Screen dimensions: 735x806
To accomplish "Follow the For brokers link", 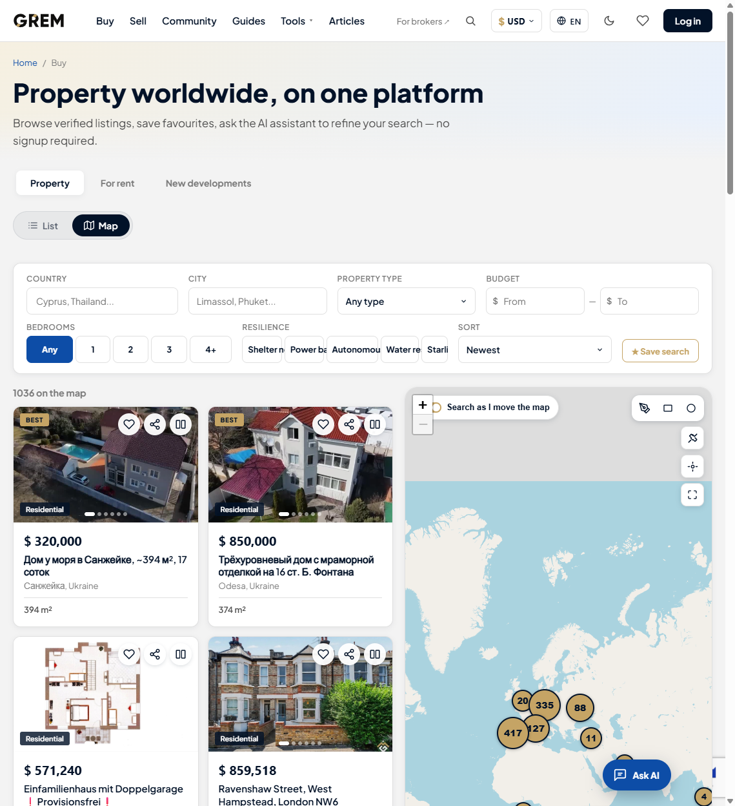I will (x=423, y=21).
